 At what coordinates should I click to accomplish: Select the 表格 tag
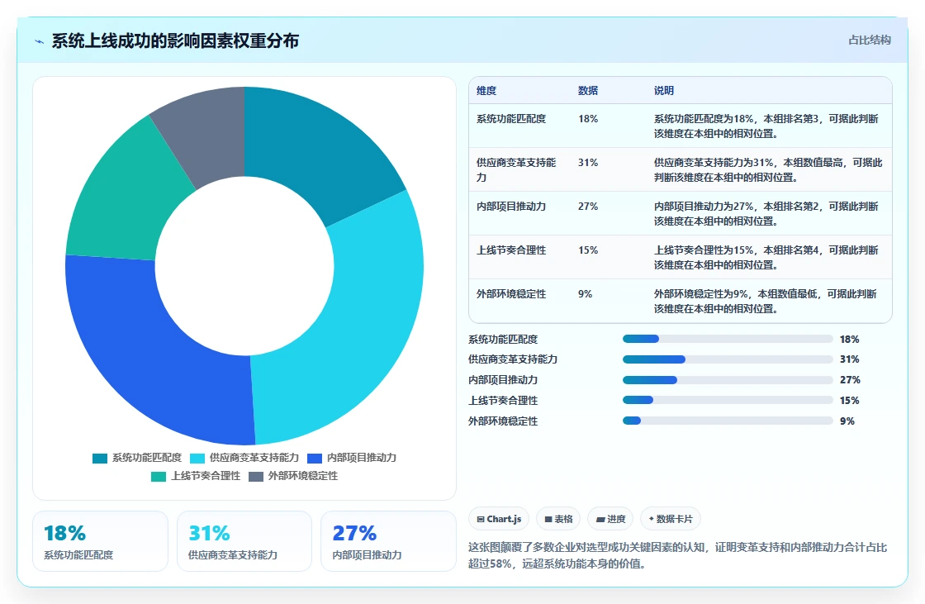[558, 519]
